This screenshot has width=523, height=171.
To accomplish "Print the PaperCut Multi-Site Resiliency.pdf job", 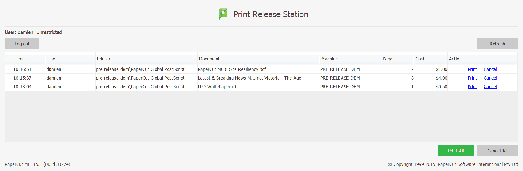I will (x=472, y=69).
